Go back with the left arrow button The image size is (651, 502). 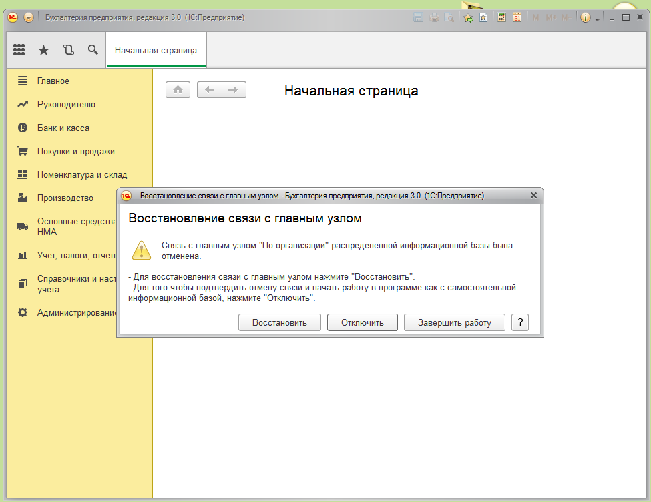(x=210, y=89)
